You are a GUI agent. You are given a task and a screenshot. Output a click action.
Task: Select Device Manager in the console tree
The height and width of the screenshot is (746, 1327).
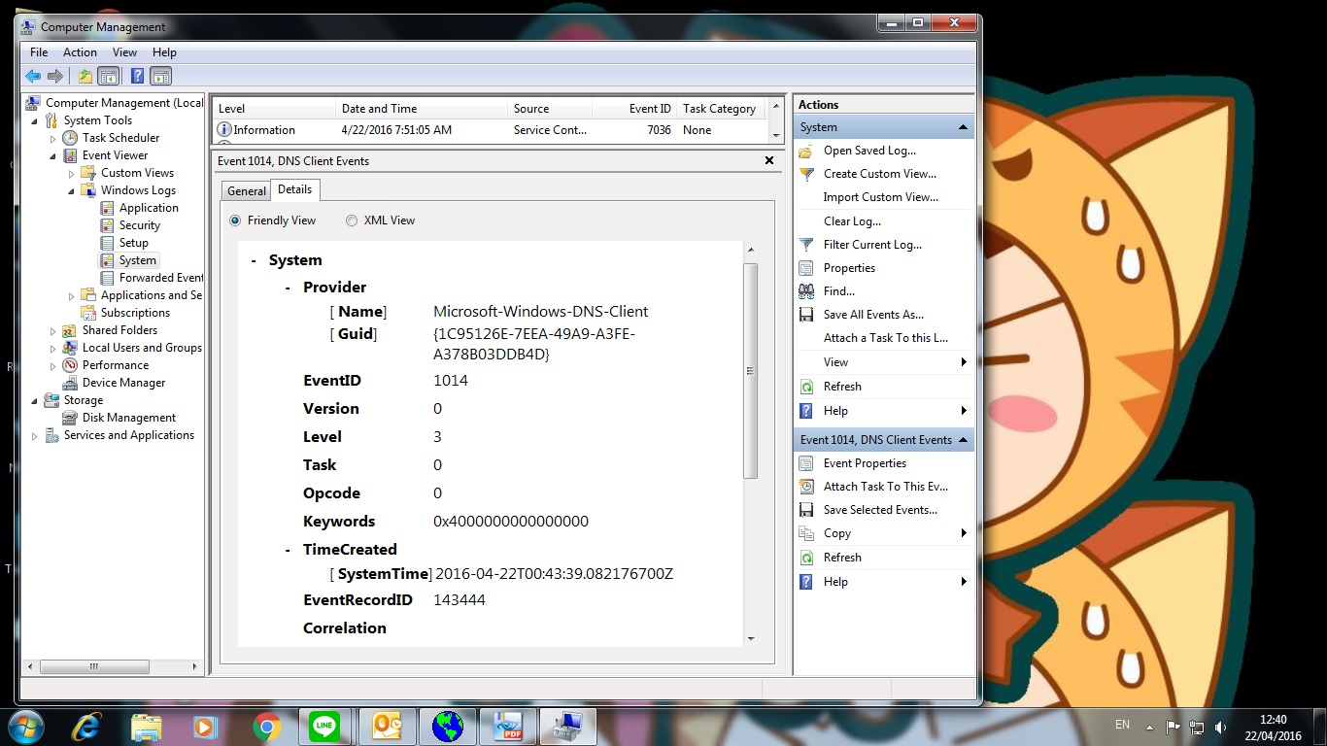(x=123, y=383)
